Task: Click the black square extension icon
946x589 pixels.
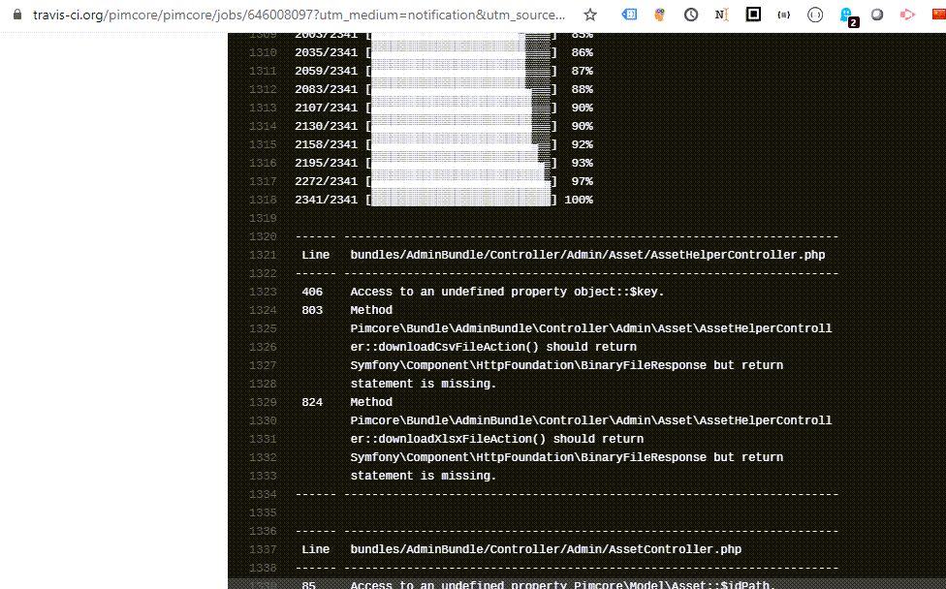Action: point(753,15)
